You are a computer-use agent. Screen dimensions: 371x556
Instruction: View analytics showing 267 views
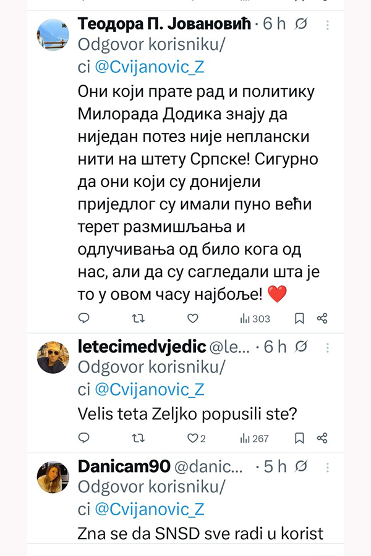click(254, 439)
